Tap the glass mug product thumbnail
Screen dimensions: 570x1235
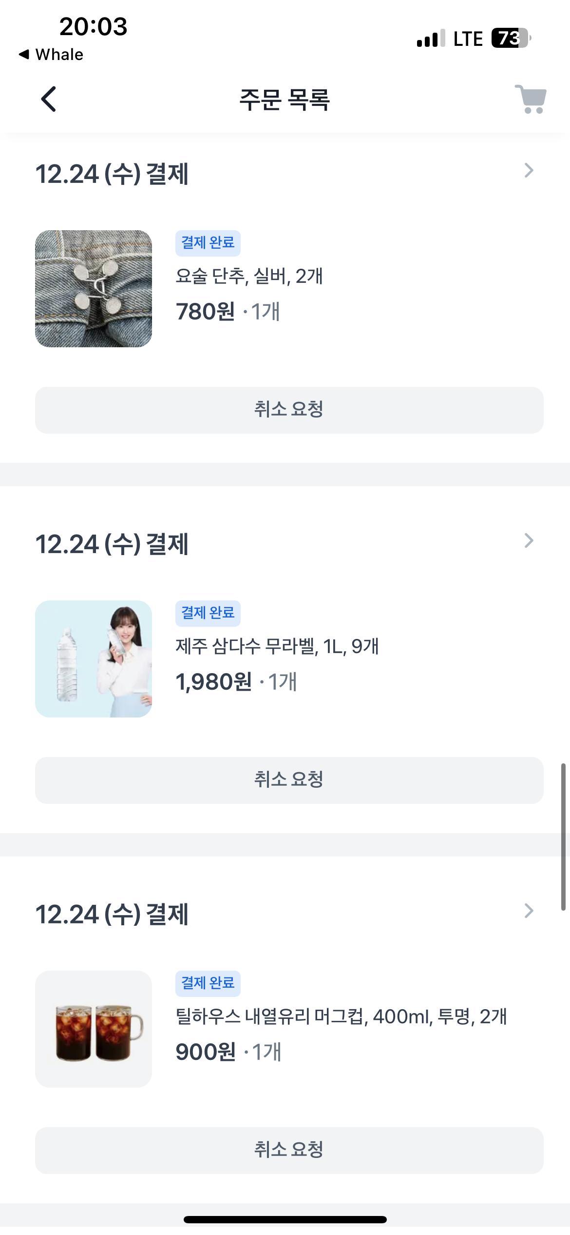94,1029
